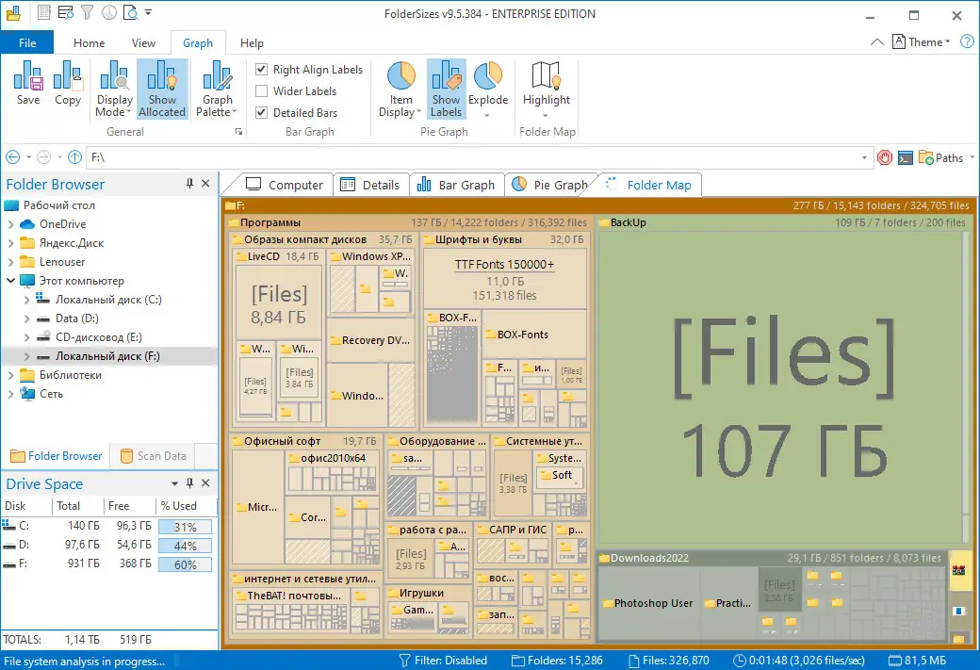Open the Highlight folder map menu
This screenshot has height=670, width=980.
(547, 89)
